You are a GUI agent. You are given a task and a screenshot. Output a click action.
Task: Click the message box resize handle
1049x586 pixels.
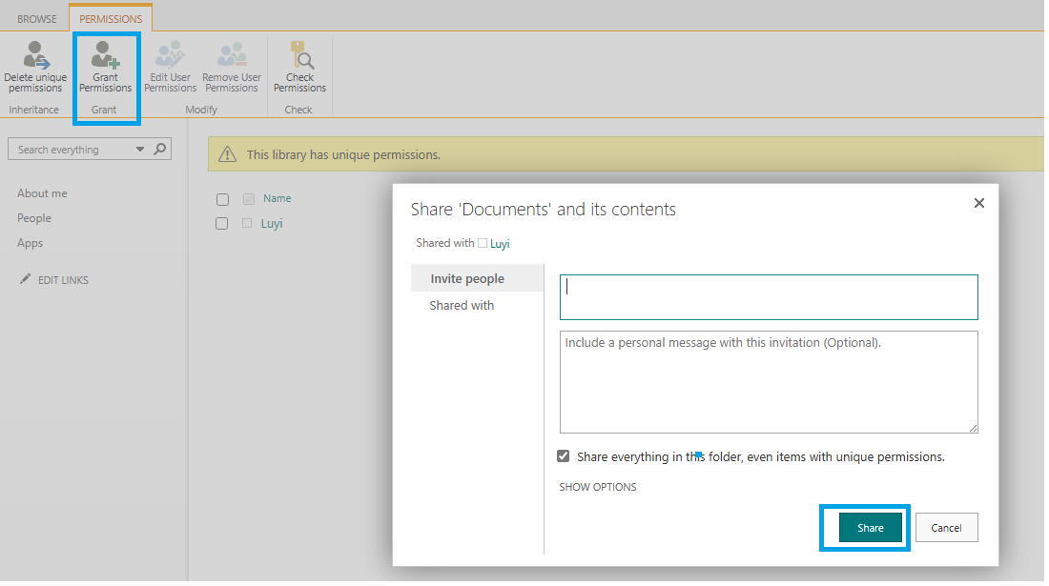click(973, 429)
